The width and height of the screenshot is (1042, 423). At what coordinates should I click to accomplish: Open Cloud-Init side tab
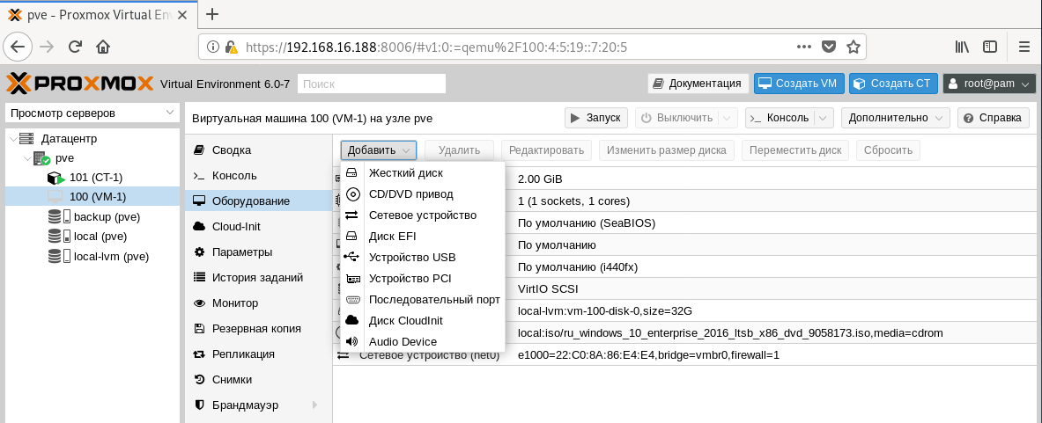(x=258, y=227)
